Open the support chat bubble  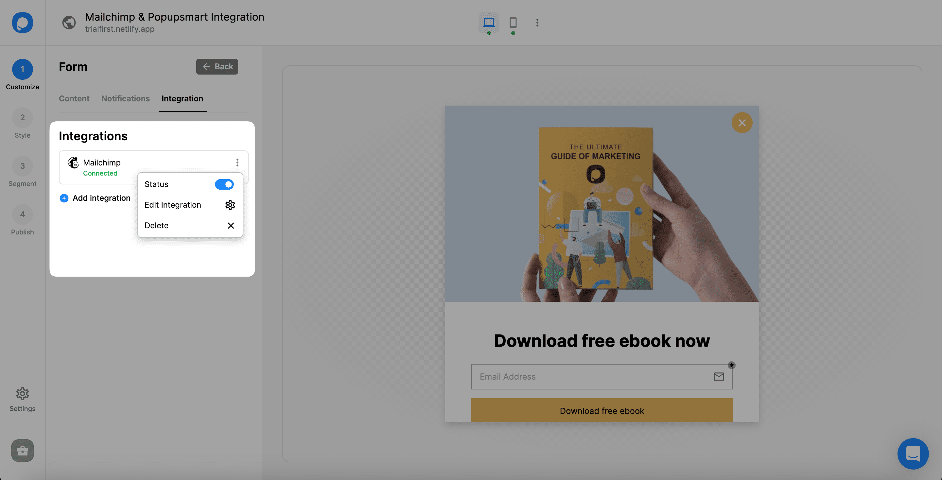913,454
